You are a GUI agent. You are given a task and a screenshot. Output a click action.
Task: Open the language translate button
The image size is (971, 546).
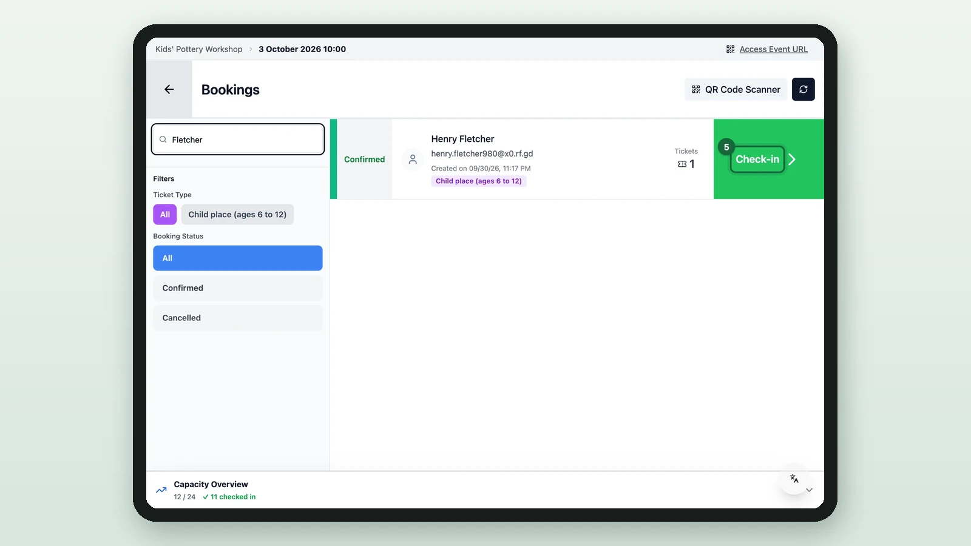[794, 479]
